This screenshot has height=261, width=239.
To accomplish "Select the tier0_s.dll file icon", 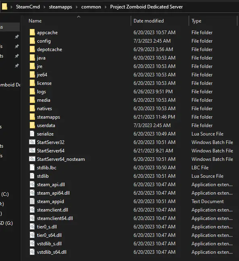I will pyautogui.click(x=32, y=227).
